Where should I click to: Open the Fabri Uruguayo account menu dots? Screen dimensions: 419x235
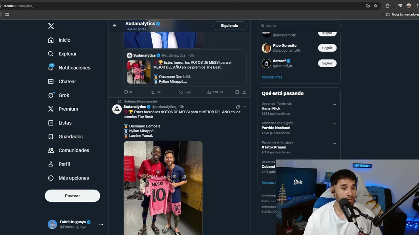coord(101,224)
